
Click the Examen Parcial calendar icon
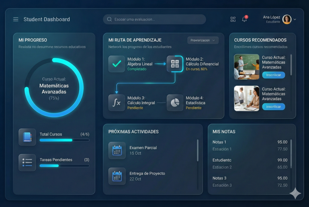click(x=117, y=150)
